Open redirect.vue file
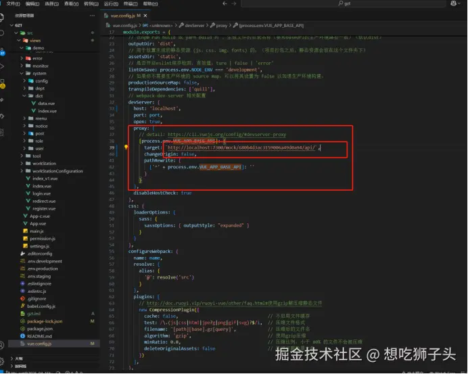Viewport: 468px width, 374px height. tap(44, 201)
